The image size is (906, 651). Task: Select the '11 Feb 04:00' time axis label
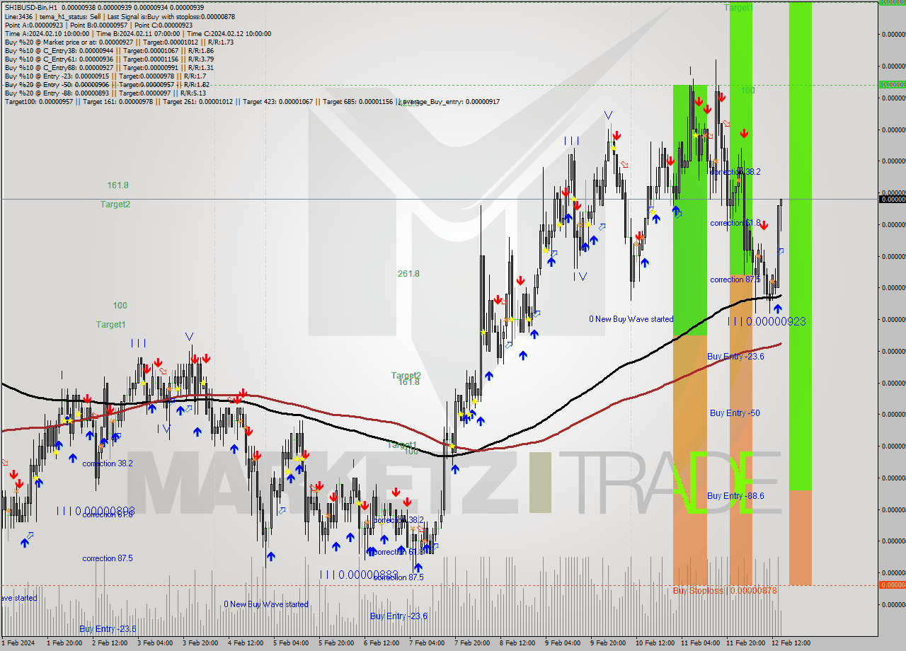click(700, 643)
